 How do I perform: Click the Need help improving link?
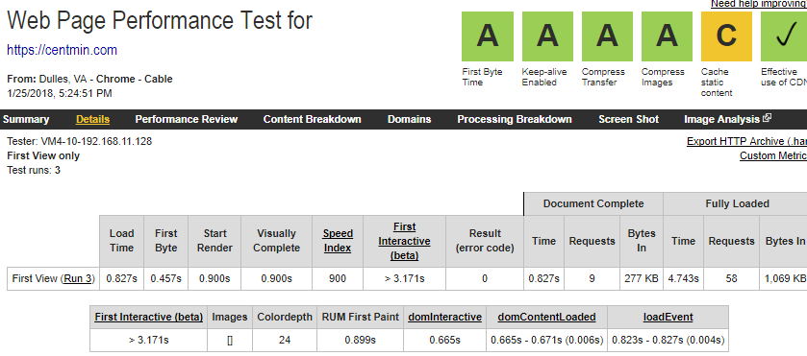pyautogui.click(x=759, y=4)
